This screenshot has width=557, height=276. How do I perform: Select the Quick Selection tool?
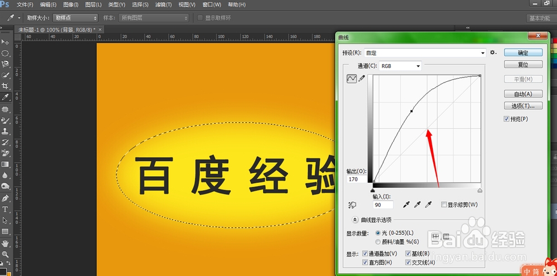pos(6,75)
